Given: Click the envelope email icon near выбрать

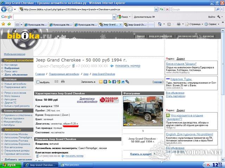Looking at the screenshot, I should [x=56, y=82].
